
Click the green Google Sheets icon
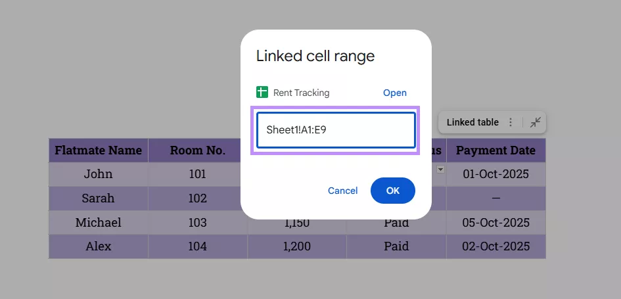coord(263,93)
